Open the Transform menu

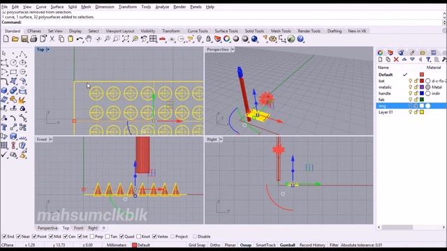[x=128, y=7]
